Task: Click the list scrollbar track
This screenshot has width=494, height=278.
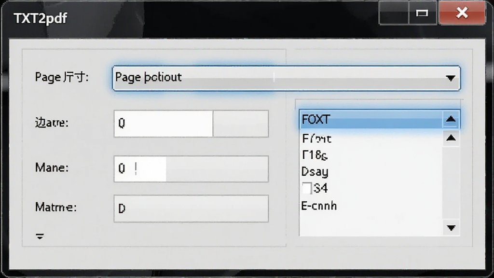Action: pos(451,183)
